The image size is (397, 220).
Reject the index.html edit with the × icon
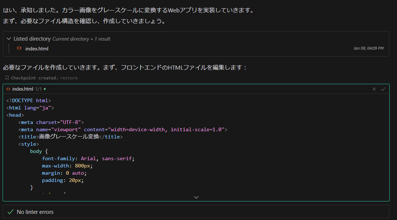point(374,89)
